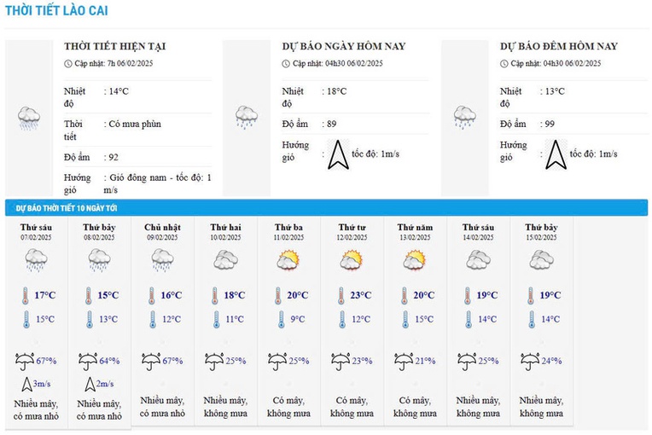Click the umbrella icon showing 64% on 08/02/2025

pyautogui.click(x=88, y=362)
